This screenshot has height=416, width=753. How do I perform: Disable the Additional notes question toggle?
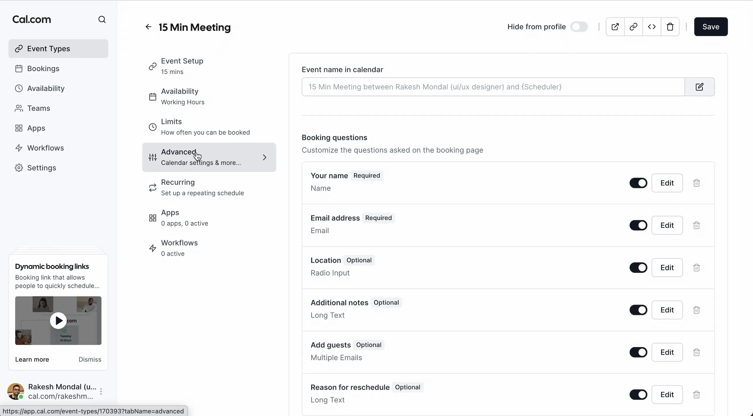click(x=638, y=310)
